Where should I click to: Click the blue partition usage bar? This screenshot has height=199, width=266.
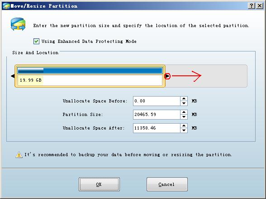click(x=90, y=70)
